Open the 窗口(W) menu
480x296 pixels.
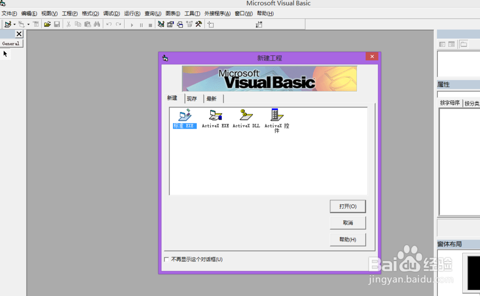coord(244,13)
